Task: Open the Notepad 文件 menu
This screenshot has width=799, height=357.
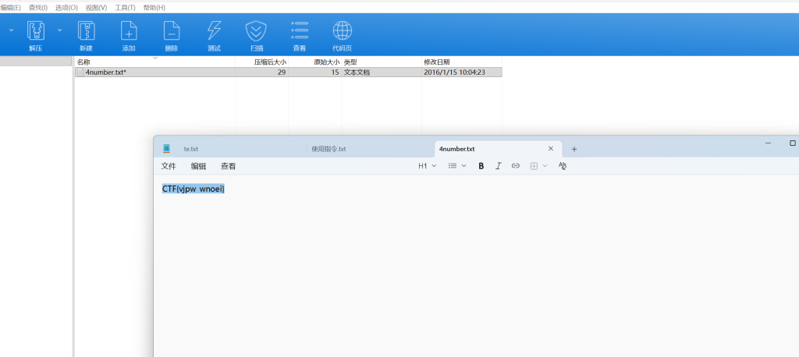Action: coord(169,166)
